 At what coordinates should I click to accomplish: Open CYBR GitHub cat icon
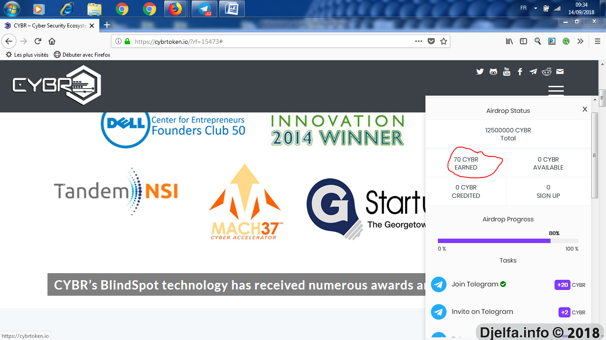tap(493, 72)
